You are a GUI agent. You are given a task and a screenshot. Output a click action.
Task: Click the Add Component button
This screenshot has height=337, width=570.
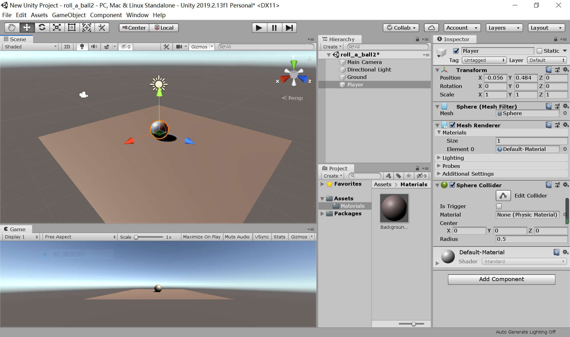pos(501,279)
